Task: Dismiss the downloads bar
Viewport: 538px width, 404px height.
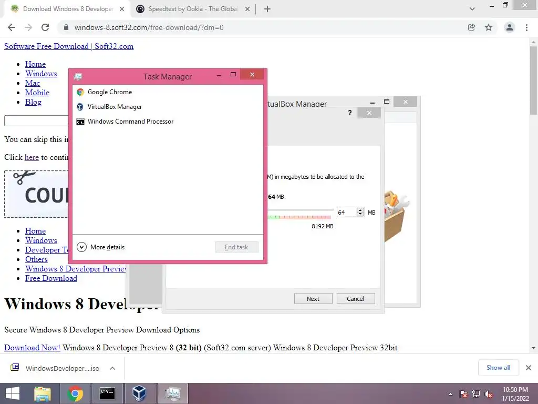Action: pyautogui.click(x=529, y=368)
